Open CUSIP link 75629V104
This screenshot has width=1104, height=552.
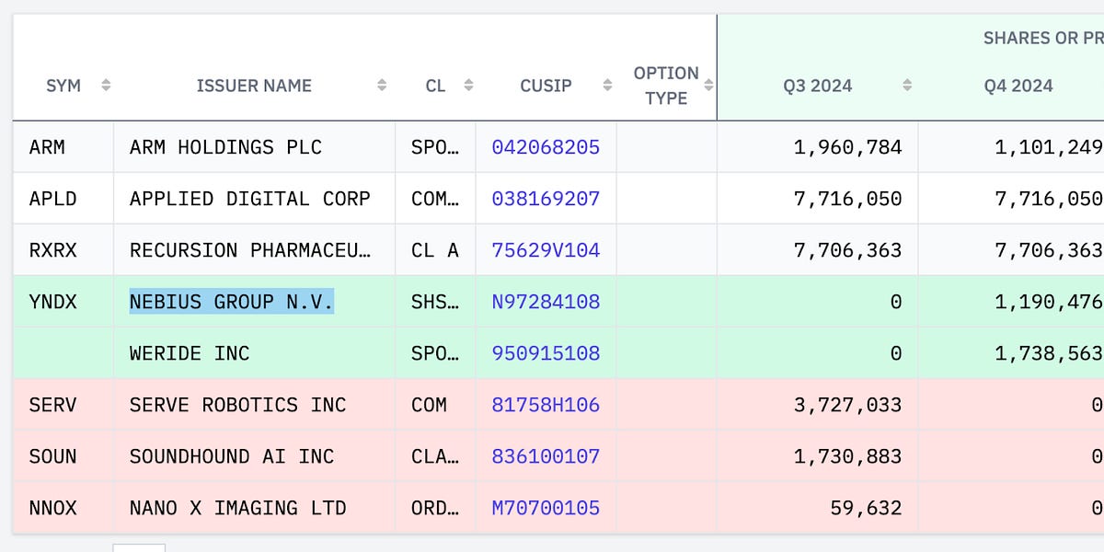coord(546,250)
